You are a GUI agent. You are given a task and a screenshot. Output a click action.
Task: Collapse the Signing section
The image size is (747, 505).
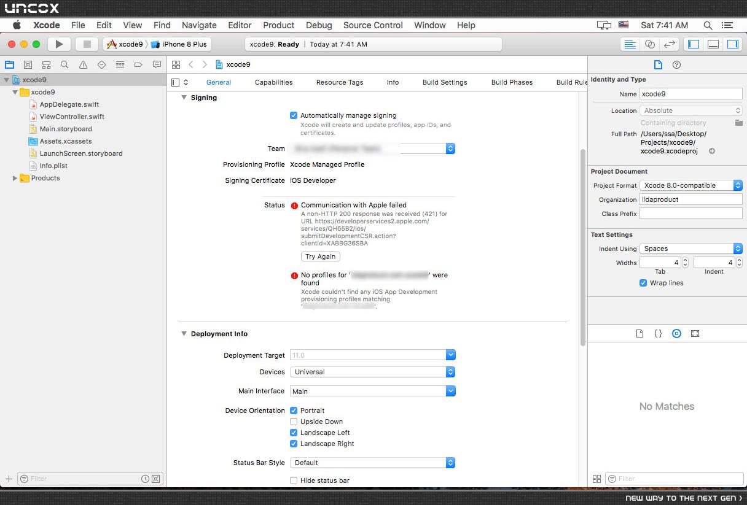(184, 98)
